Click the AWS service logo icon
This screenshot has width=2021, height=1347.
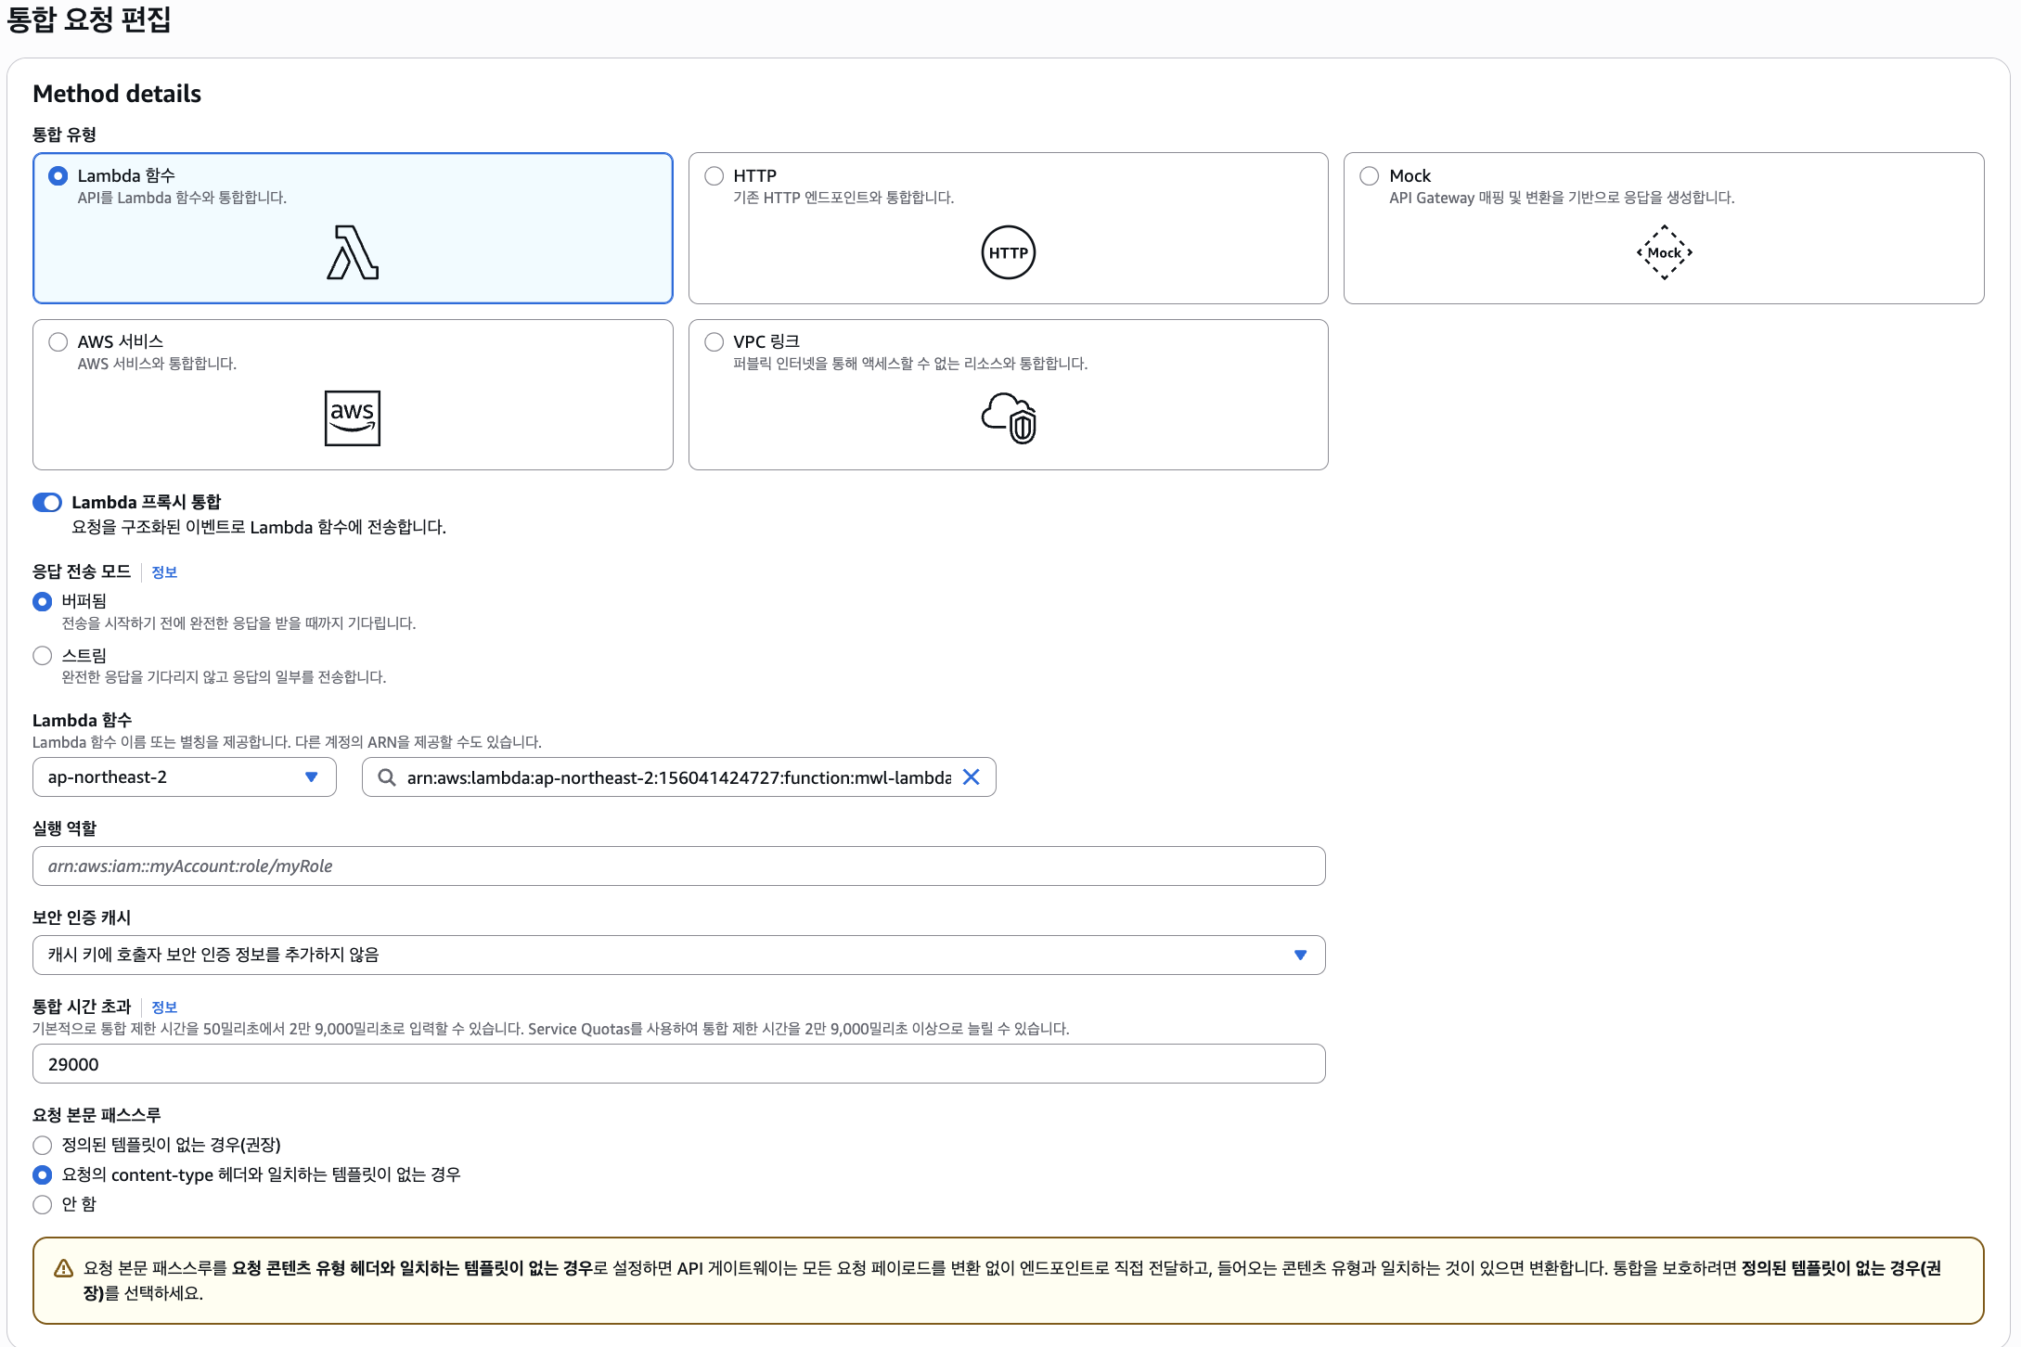353,417
